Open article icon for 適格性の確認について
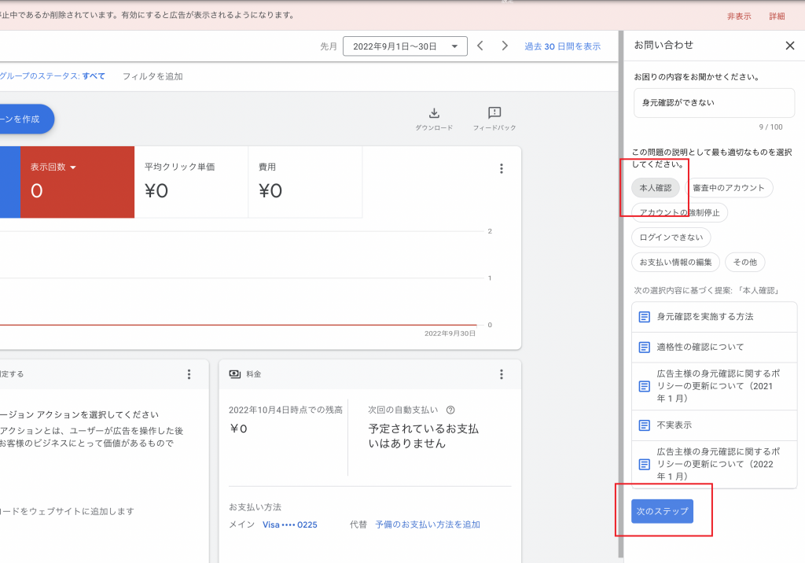 click(644, 348)
